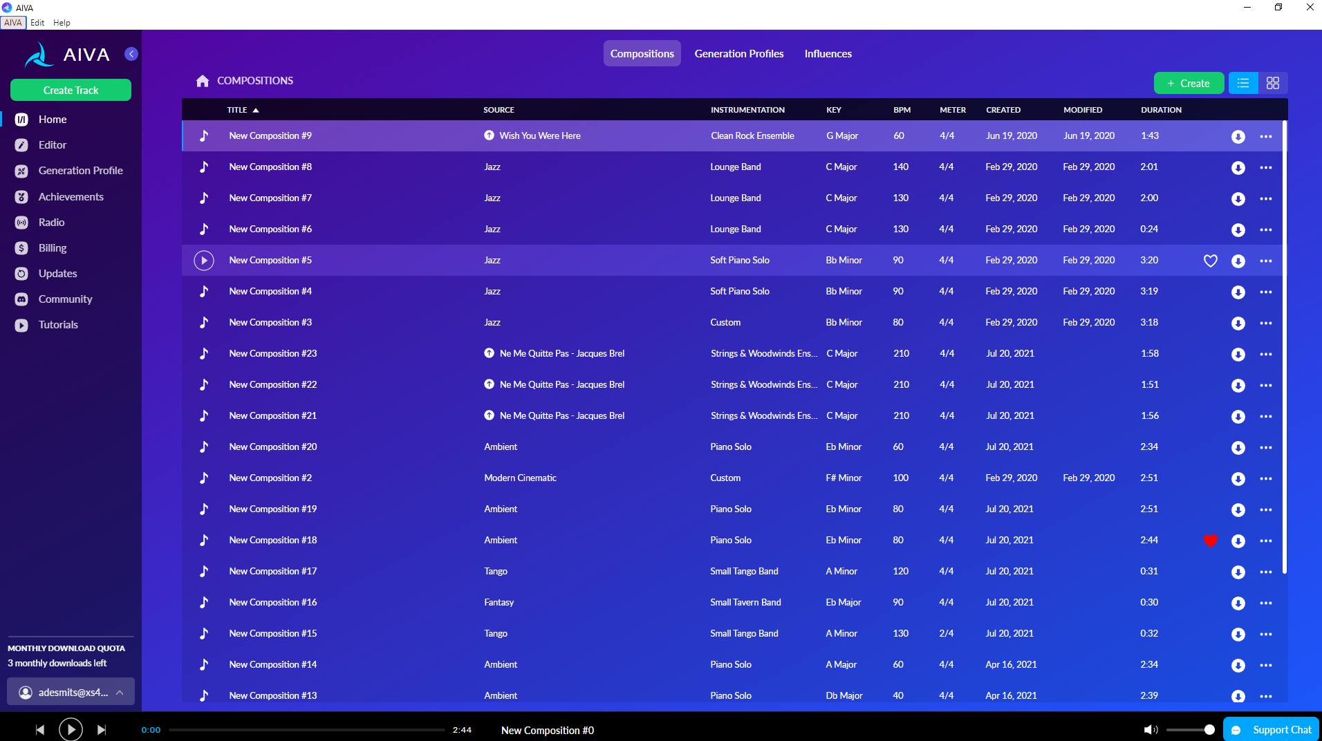The width and height of the screenshot is (1322, 741).
Task: Download New Composition #8
Action: coord(1238,168)
